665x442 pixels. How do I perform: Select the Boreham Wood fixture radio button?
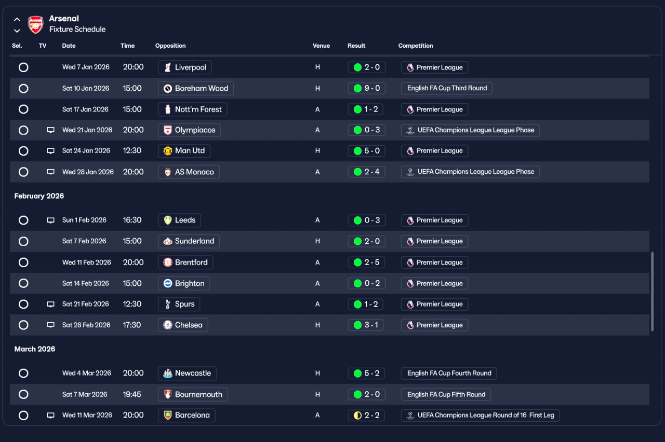tap(23, 88)
